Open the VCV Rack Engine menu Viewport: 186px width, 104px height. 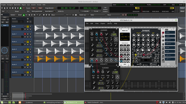[x=103, y=24]
